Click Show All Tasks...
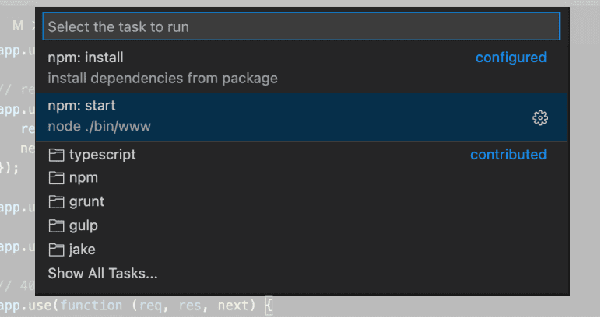 pos(102,274)
